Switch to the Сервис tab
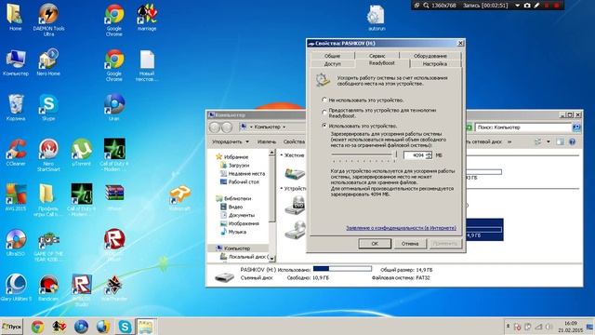This screenshot has height=335, width=595. (x=377, y=56)
